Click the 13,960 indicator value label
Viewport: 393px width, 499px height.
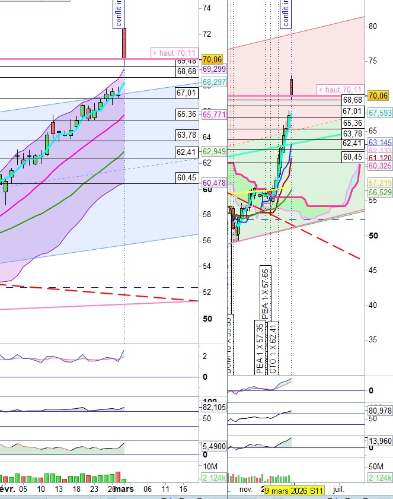point(378,441)
